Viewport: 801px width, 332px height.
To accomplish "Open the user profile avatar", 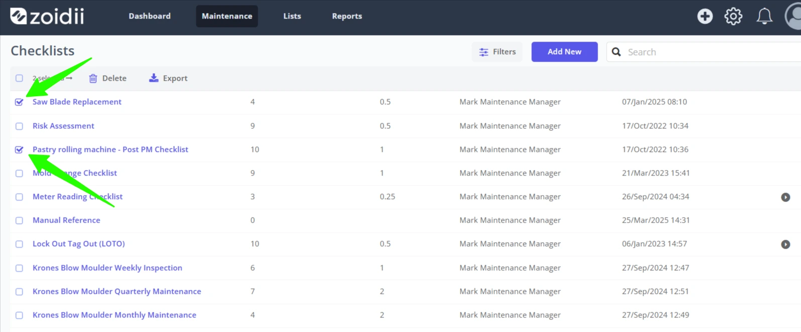I will 793,16.
